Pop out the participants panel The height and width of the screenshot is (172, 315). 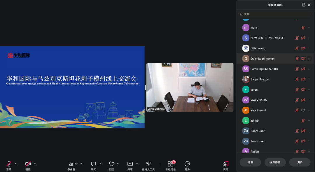[304, 5]
